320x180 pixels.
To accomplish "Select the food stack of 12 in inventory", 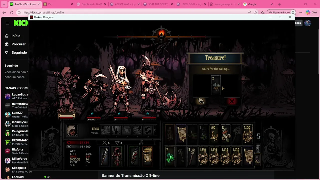I will click(x=225, y=134).
